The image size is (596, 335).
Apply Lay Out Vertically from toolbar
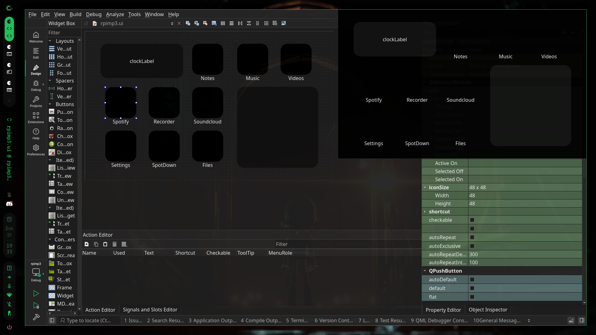point(231,23)
